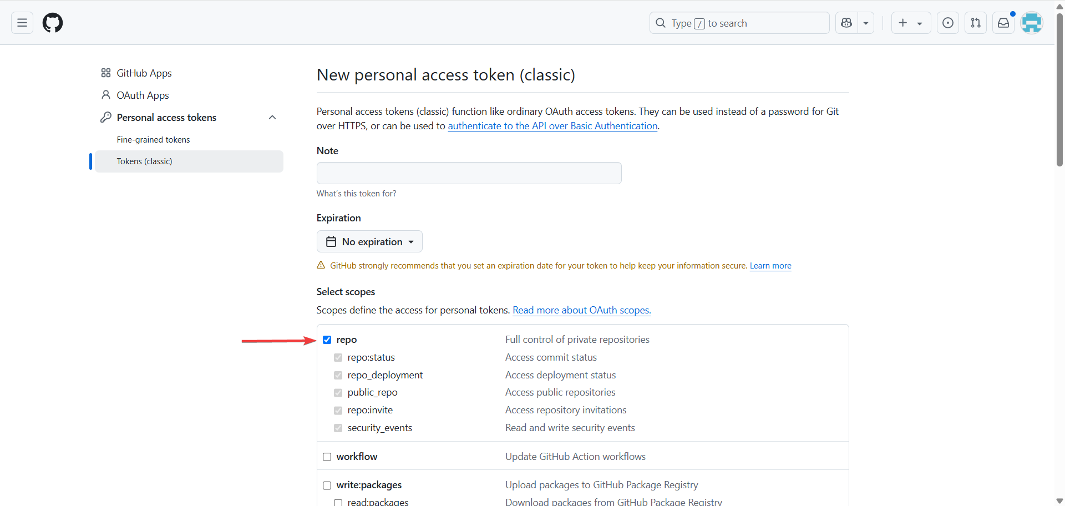Click the search bar to start searching

tap(739, 23)
